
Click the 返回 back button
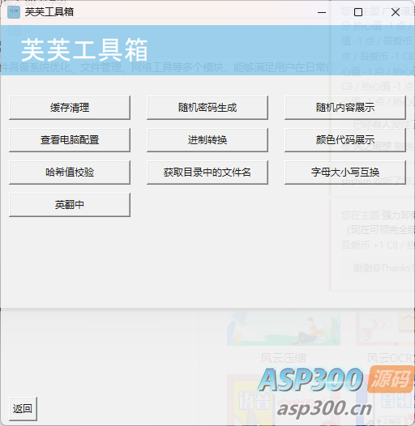click(x=23, y=409)
